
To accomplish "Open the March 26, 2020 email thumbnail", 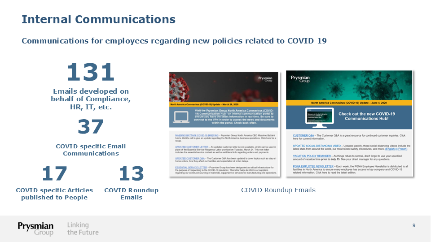I will (224, 124).
